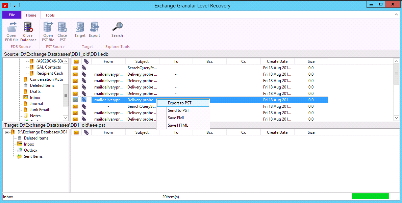Click down arrow of source message list scrollbar
Screen dimensions: 402x203
[396, 118]
